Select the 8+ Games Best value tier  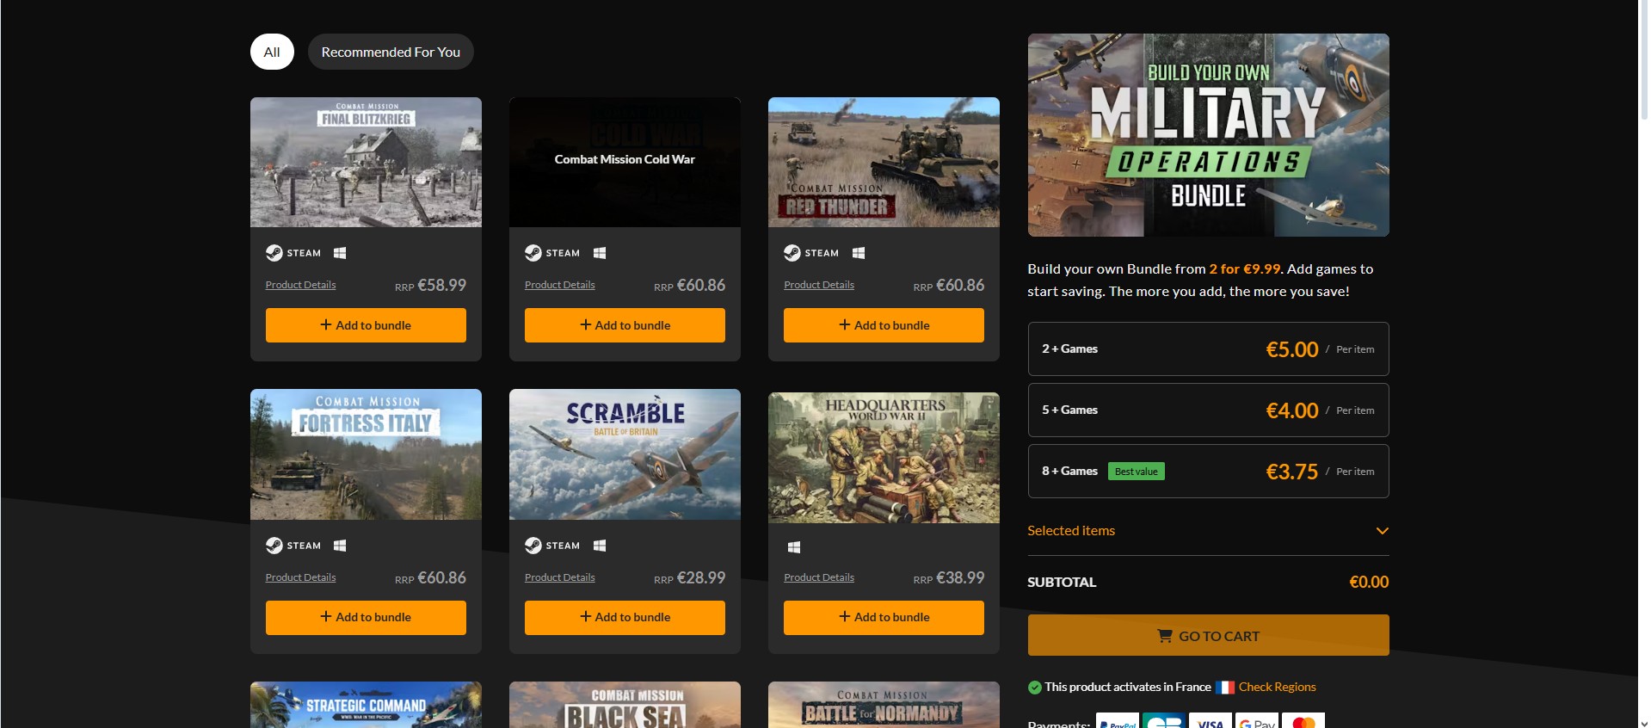click(1207, 472)
